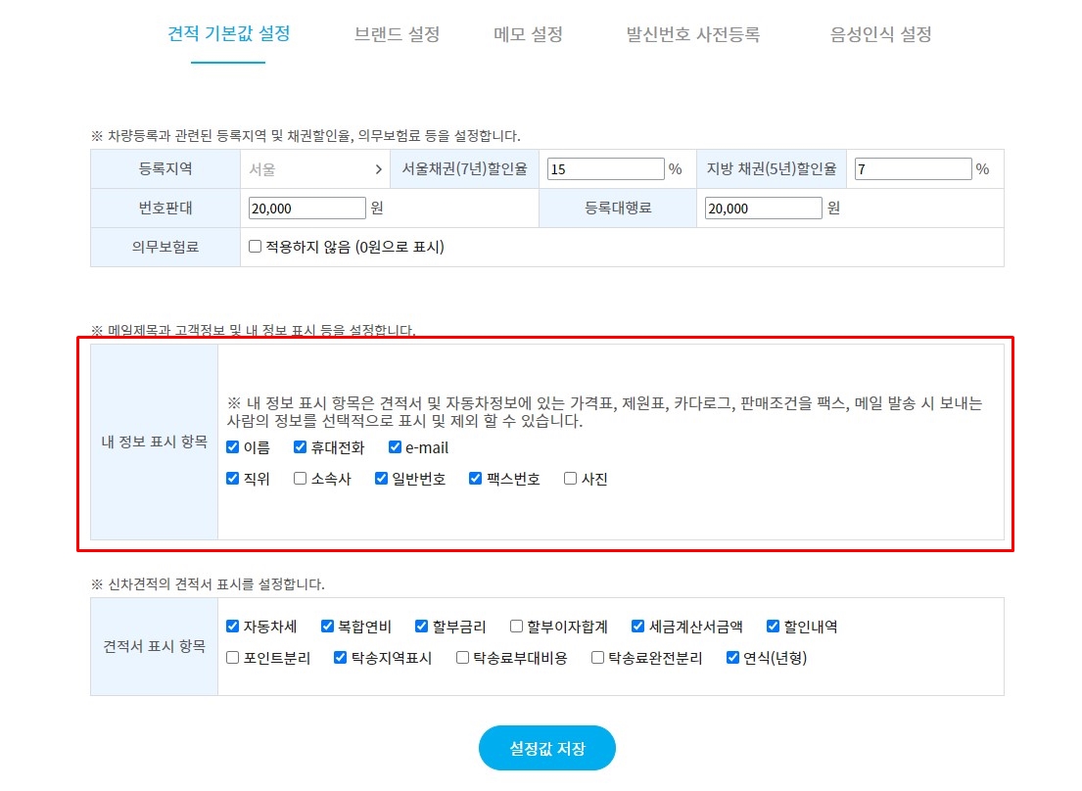Viewport: 1082px width, 791px height.
Task: Click the 번호판대 amount field
Action: pyautogui.click(x=307, y=208)
